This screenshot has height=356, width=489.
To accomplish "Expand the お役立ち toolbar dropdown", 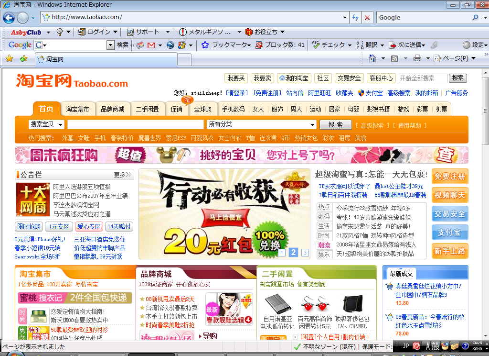I will tap(282, 32).
